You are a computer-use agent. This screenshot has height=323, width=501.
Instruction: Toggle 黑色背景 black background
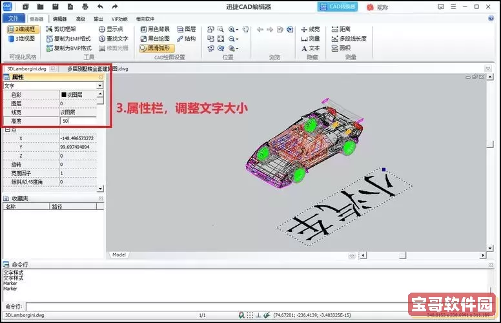[156, 29]
